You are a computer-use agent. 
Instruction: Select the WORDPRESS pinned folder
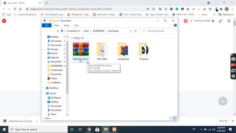tap(56, 66)
